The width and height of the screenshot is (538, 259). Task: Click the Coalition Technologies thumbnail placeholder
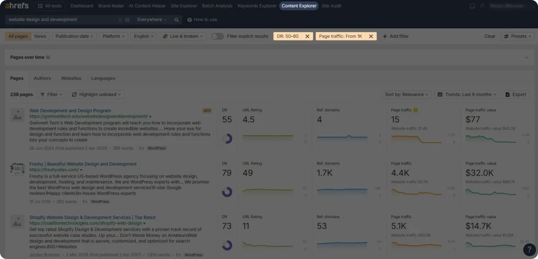(17, 222)
